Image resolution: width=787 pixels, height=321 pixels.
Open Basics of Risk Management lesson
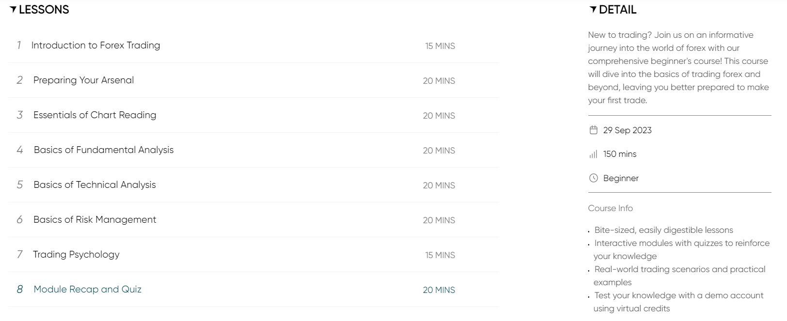(94, 220)
